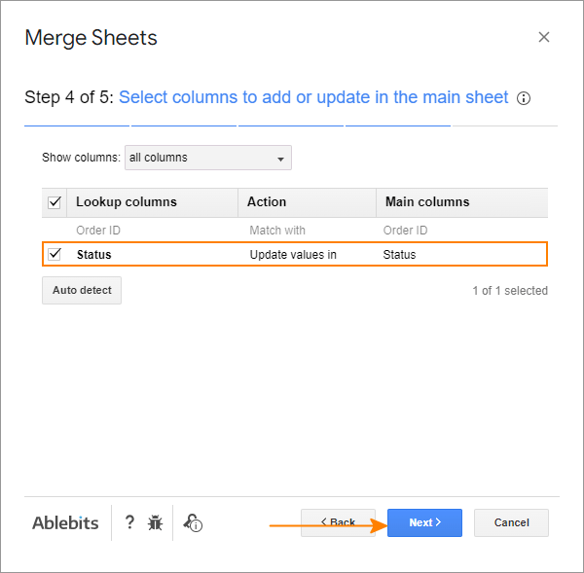
Task: Uncheck the Status row checkbox
Action: pos(55,254)
